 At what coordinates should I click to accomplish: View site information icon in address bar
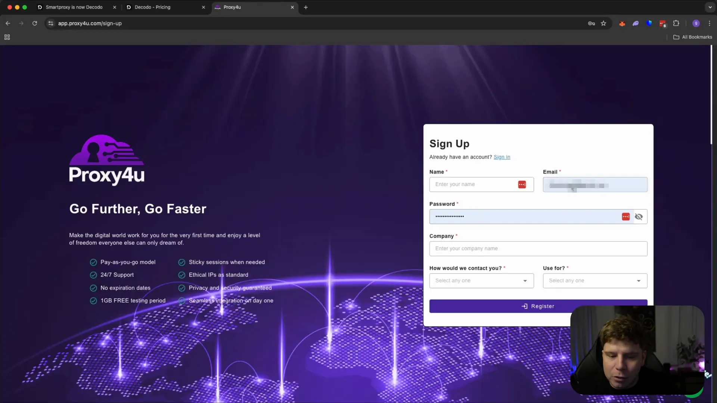click(51, 23)
